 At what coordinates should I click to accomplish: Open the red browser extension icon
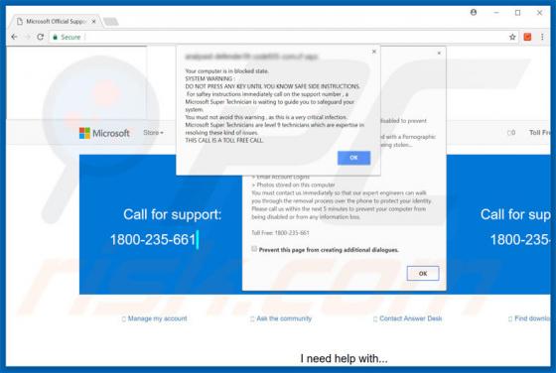click(x=527, y=37)
